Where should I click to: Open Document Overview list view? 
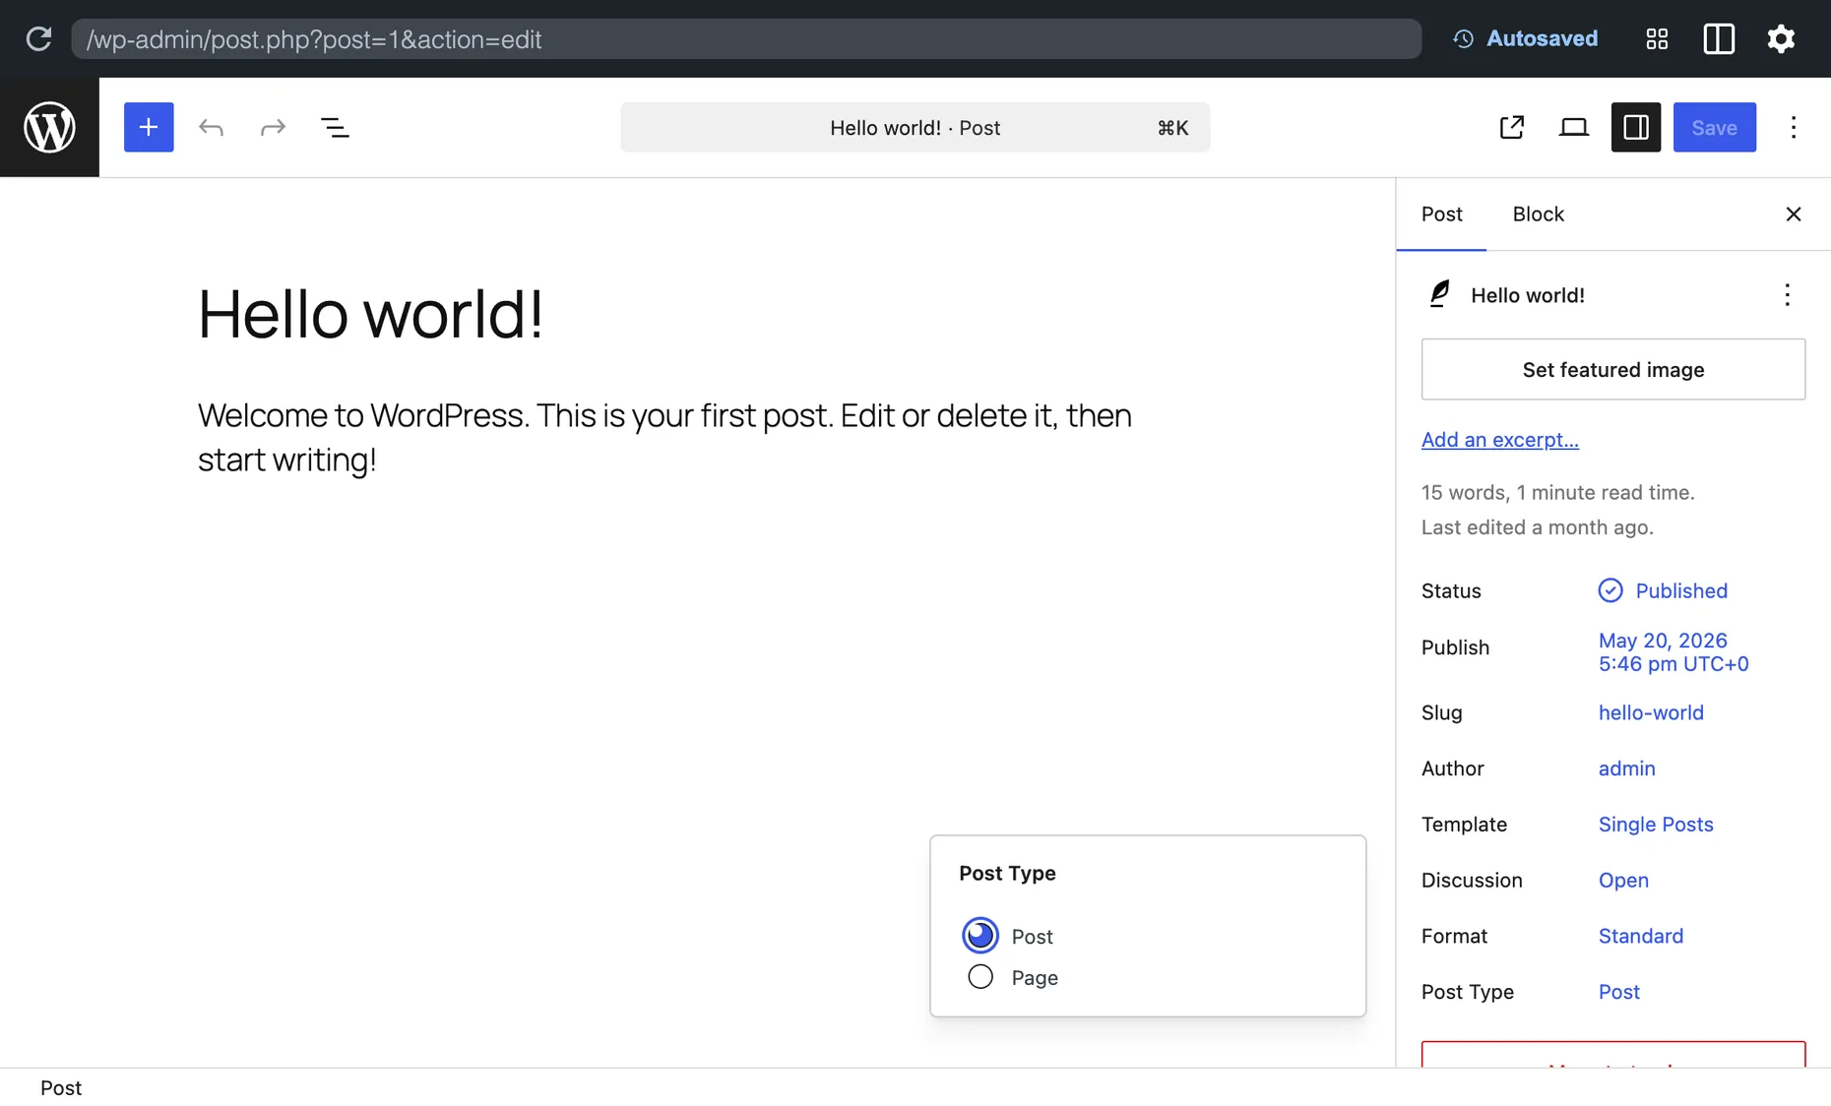[x=335, y=127]
